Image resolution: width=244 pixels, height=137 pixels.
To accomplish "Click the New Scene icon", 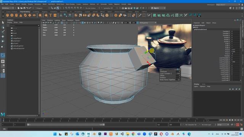I will pyautogui.click(x=19, y=8).
